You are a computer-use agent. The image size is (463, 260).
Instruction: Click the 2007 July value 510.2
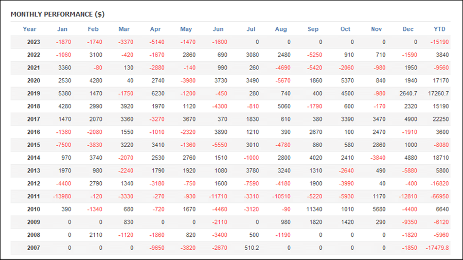click(252, 248)
